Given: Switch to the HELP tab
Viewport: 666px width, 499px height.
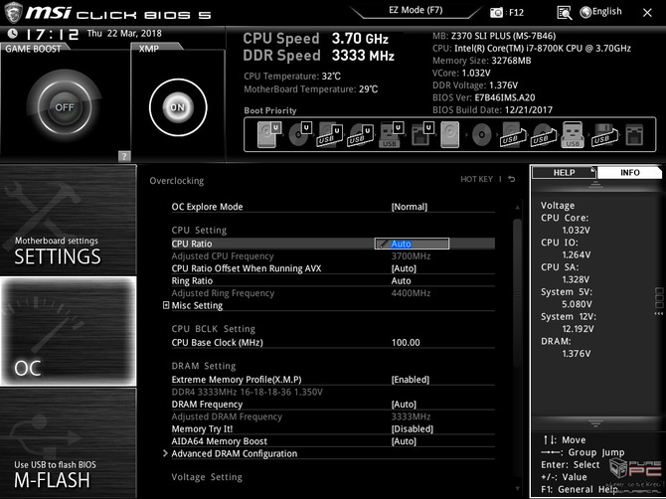Looking at the screenshot, I should [x=564, y=172].
